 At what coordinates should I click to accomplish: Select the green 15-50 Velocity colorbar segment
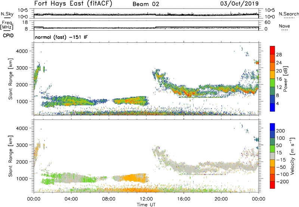[272, 149]
